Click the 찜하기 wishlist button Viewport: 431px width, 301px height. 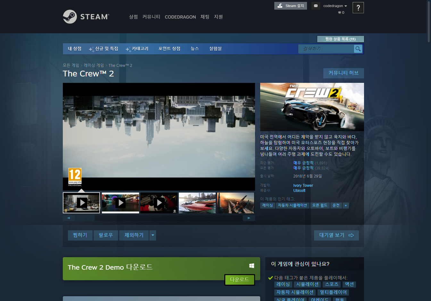click(x=80, y=235)
